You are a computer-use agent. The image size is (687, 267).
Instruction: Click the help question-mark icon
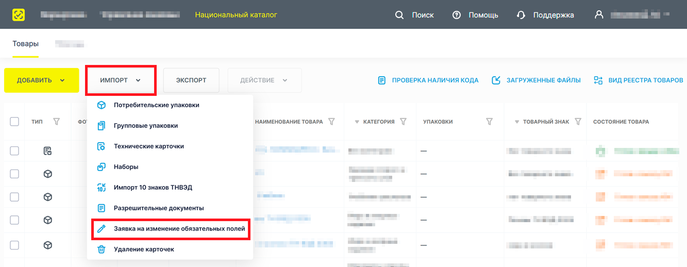tap(456, 15)
